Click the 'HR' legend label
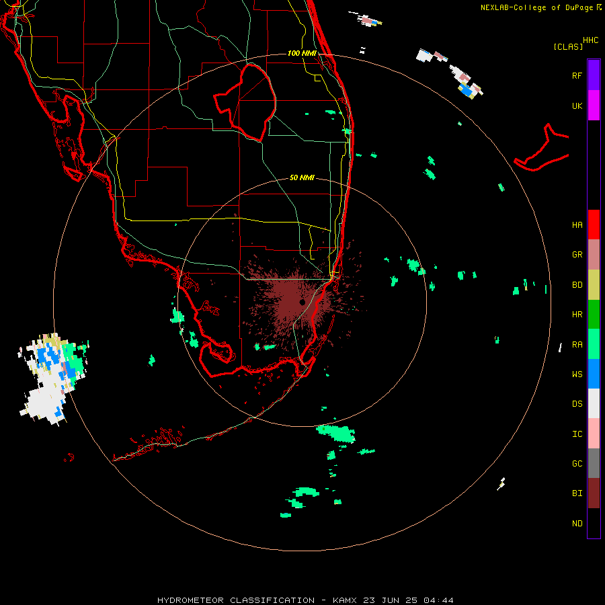The image size is (605, 605). [x=577, y=315]
